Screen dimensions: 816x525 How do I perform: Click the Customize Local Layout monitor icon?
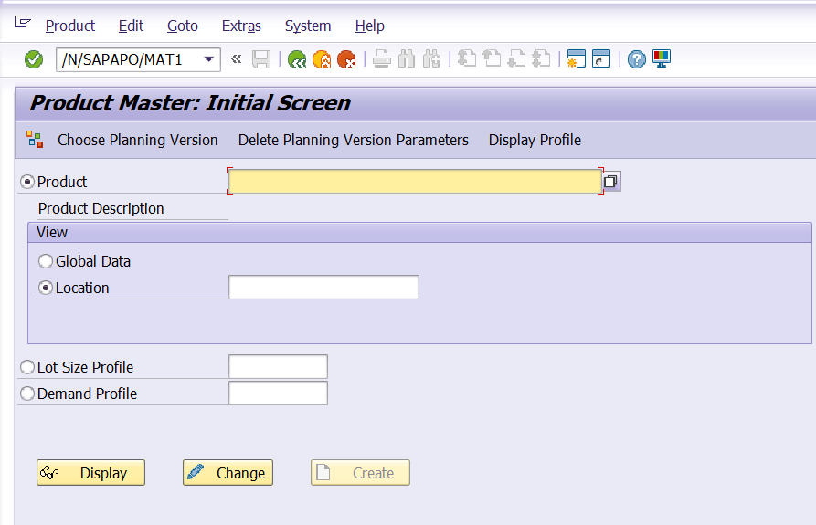click(662, 58)
